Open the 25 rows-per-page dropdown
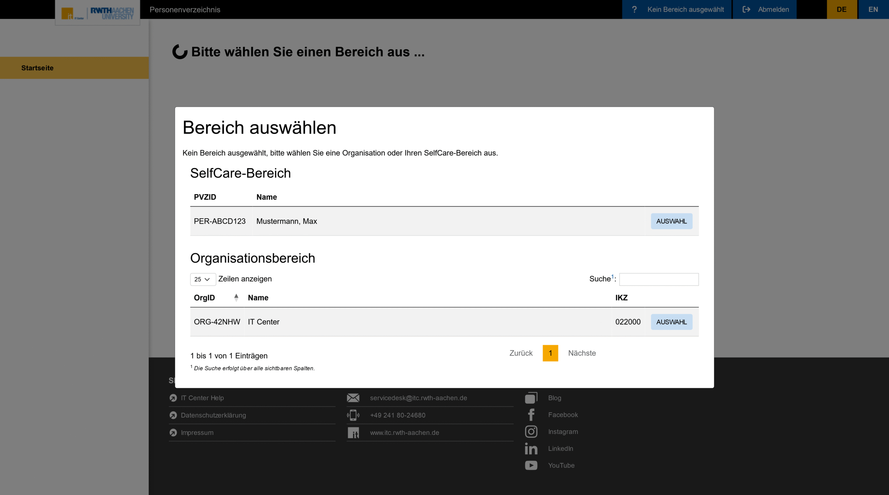889x495 pixels. 202,279
